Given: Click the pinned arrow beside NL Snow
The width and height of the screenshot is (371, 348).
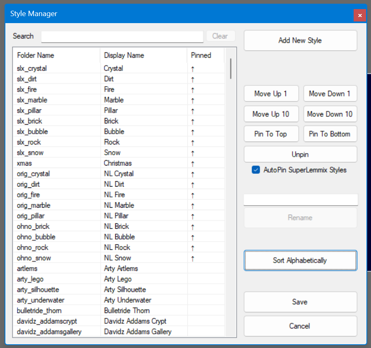Looking at the screenshot, I should [193, 258].
